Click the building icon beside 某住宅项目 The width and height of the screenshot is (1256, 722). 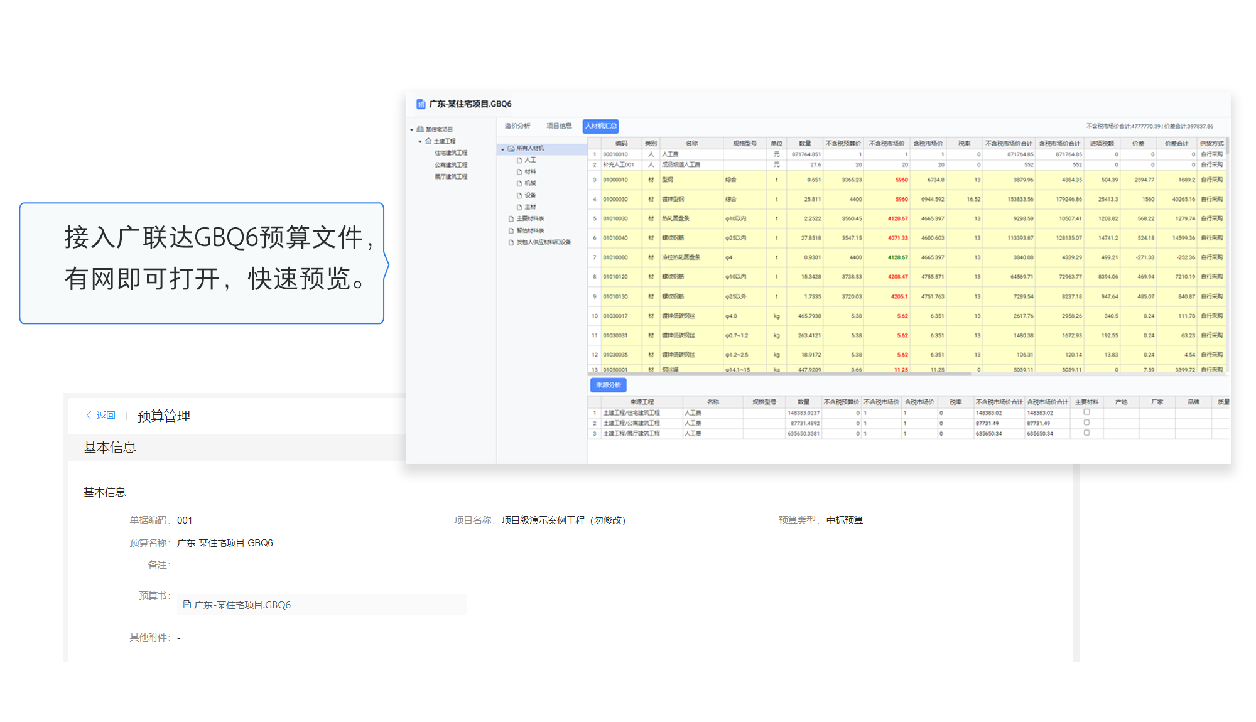click(x=420, y=129)
